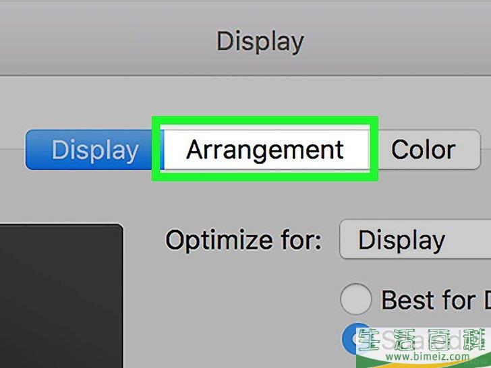Switch to the Arrangement tab

click(x=265, y=150)
